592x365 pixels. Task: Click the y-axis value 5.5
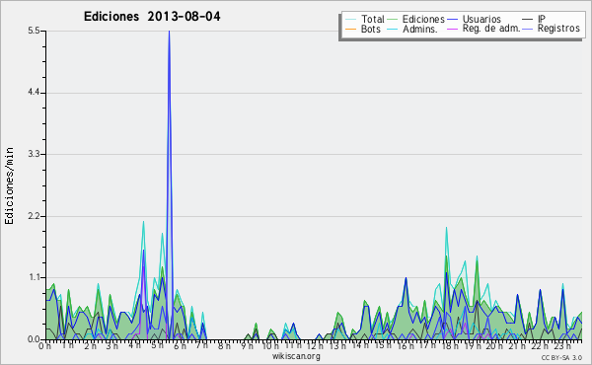click(x=34, y=31)
